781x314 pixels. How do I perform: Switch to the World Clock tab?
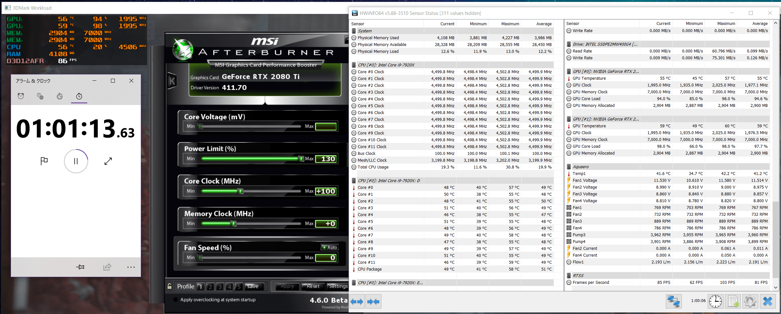coord(40,96)
